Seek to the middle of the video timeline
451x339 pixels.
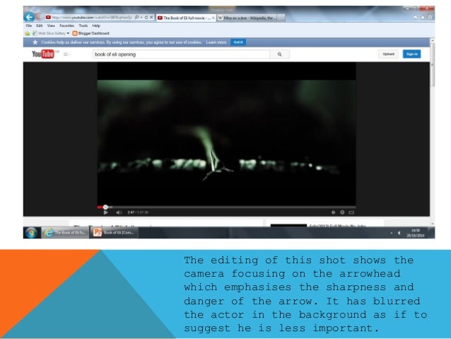pyautogui.click(x=226, y=207)
